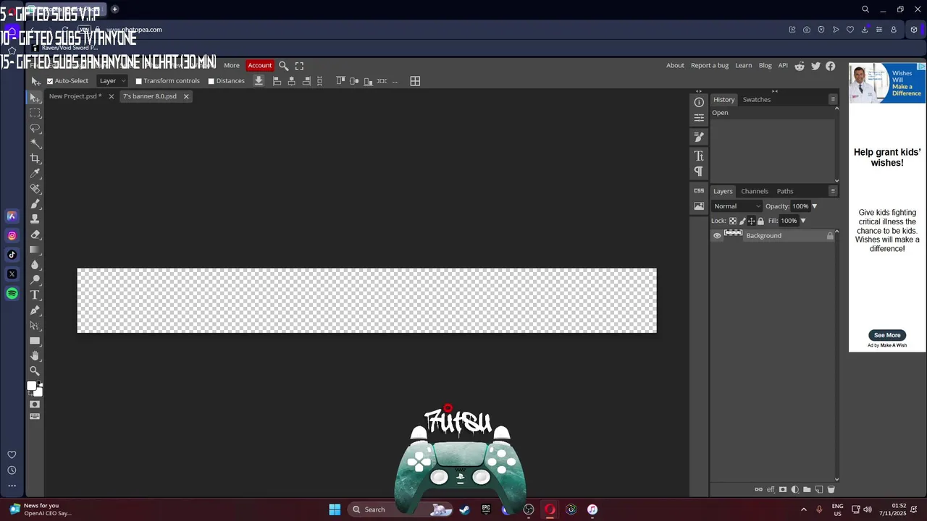This screenshot has width=927, height=521.
Task: Open the Layer auto-select dropdown
Action: point(112,81)
